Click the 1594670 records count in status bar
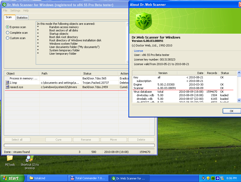The height and width of the screenshot is (182, 241). pyautogui.click(x=145, y=152)
